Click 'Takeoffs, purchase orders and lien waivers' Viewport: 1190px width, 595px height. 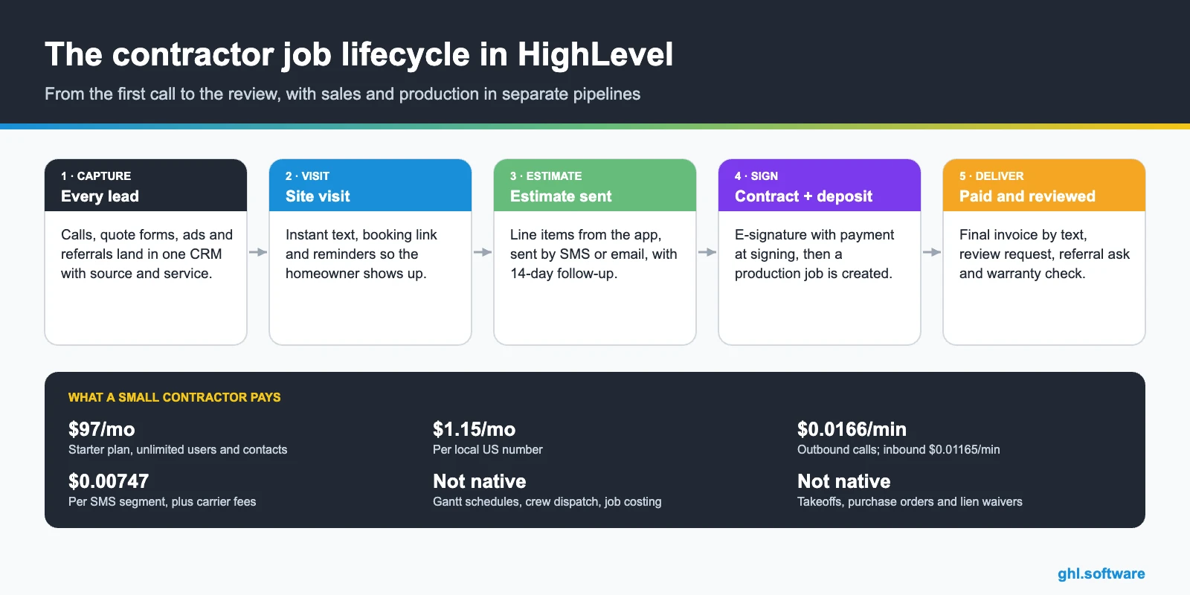[910, 502]
